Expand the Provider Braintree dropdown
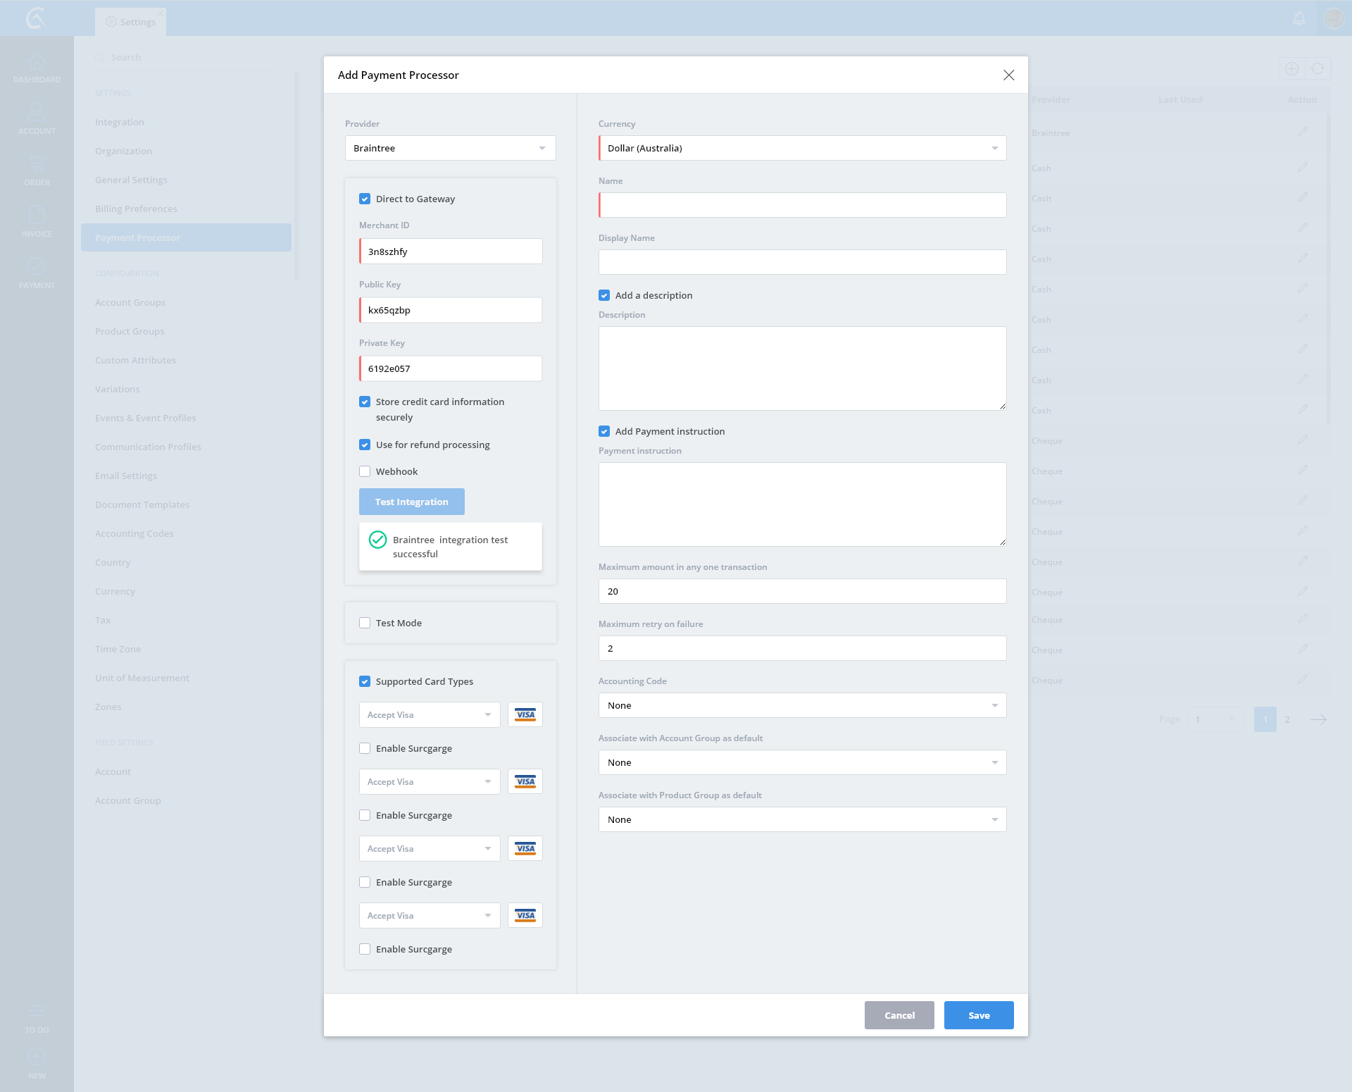 [450, 148]
